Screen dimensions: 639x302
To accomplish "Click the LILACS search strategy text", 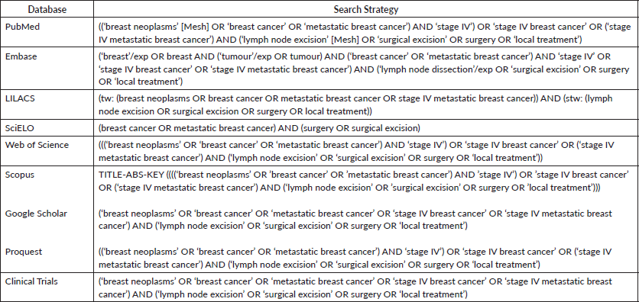I will [355, 104].
